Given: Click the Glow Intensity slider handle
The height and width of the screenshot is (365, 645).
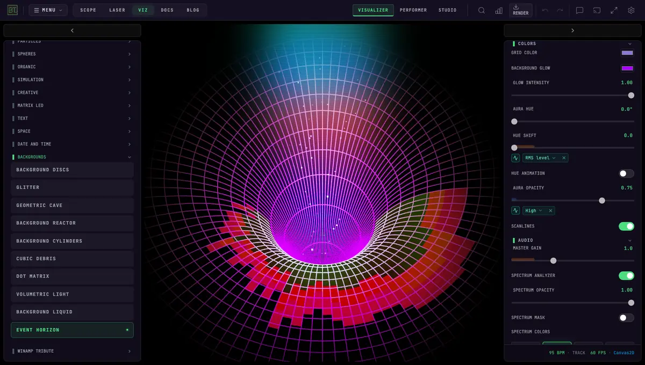Looking at the screenshot, I should point(631,96).
